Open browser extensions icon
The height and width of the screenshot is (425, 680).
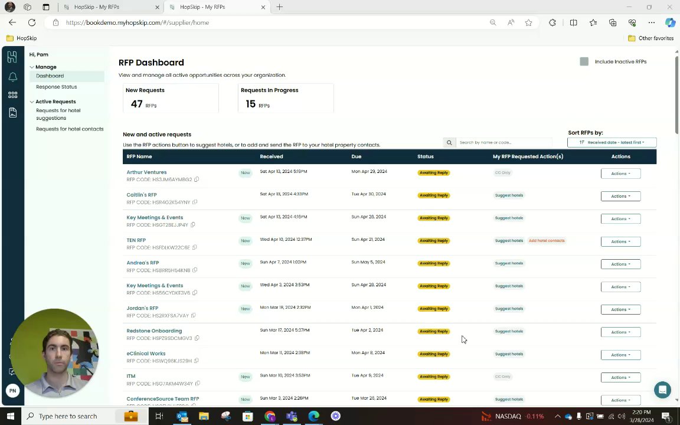tap(552, 22)
